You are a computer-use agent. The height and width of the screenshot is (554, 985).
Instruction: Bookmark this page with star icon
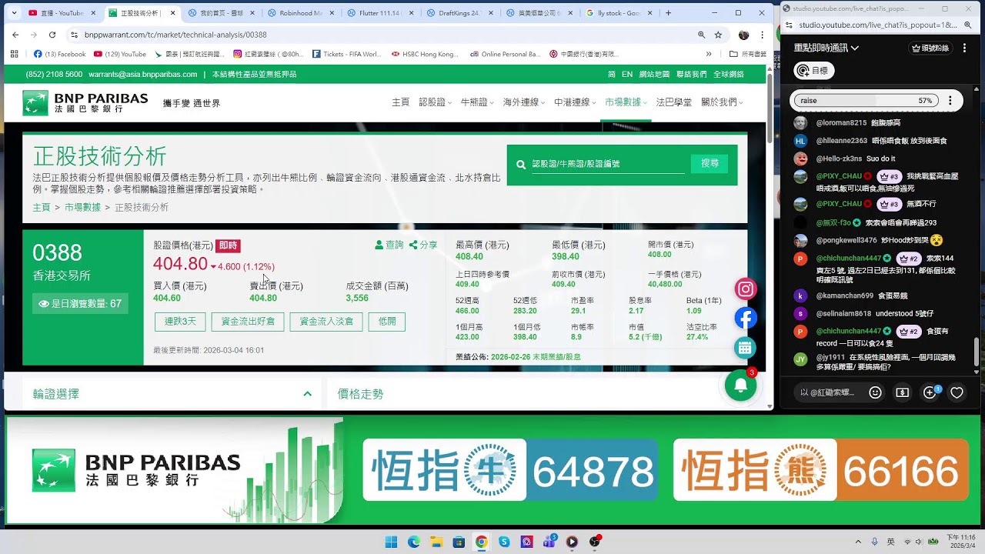pyautogui.click(x=718, y=35)
